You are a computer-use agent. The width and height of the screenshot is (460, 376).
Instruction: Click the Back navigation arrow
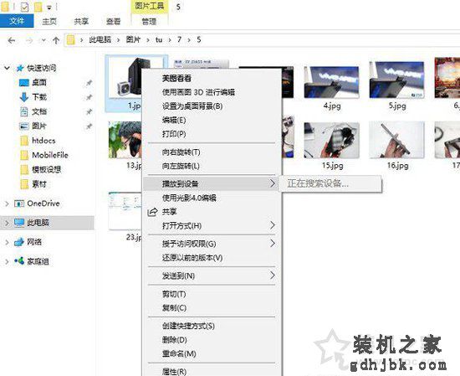coord(12,40)
